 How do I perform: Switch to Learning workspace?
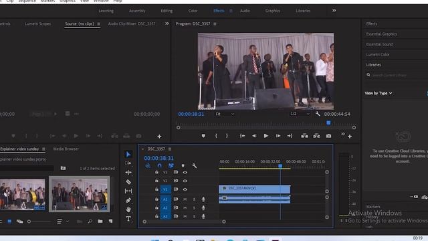tap(106, 11)
